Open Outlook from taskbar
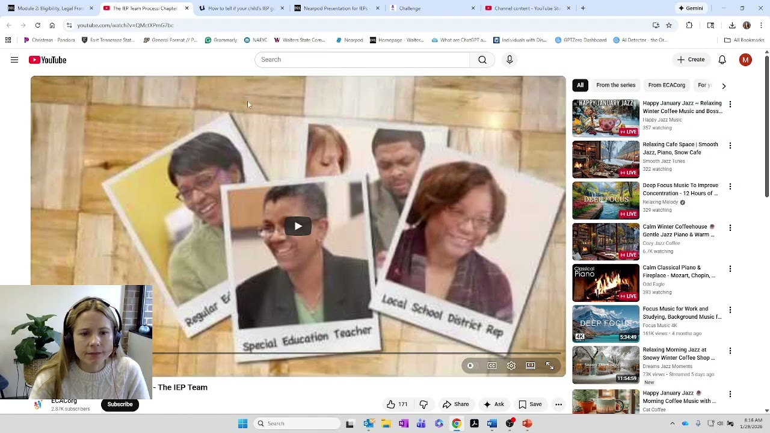The width and height of the screenshot is (770, 433). [369, 423]
